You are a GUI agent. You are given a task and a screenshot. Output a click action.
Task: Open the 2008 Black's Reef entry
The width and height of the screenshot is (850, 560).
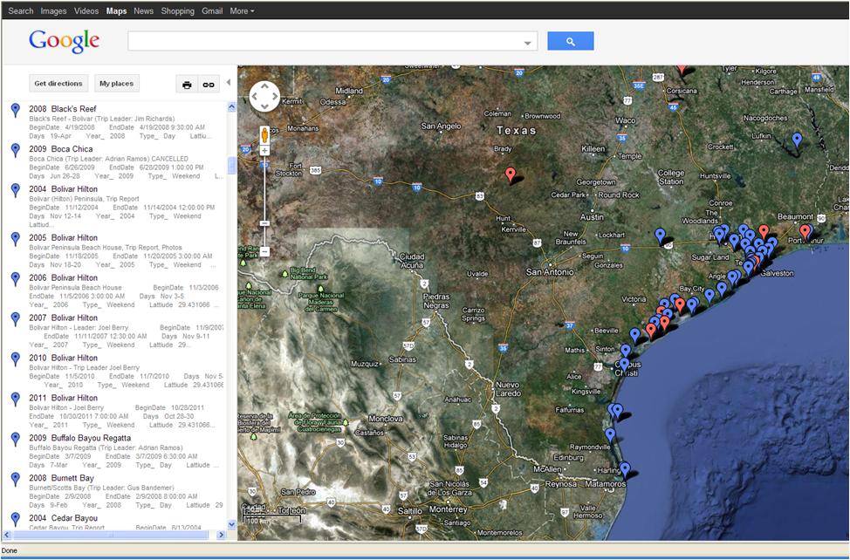(63, 109)
